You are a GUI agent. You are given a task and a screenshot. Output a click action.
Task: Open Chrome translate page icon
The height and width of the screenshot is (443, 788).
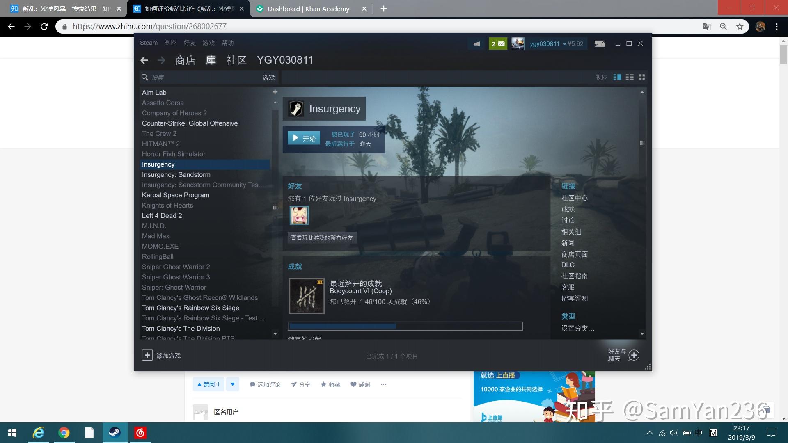pos(707,26)
